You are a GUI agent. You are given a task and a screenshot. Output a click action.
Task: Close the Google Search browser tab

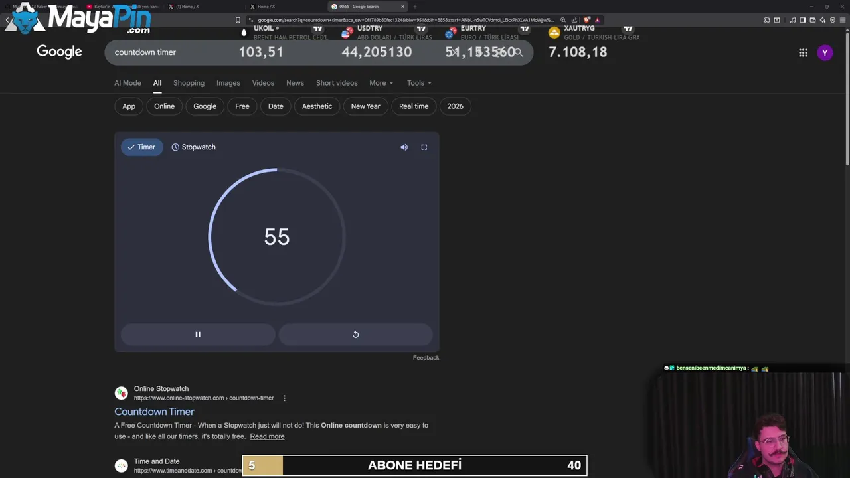point(402,7)
